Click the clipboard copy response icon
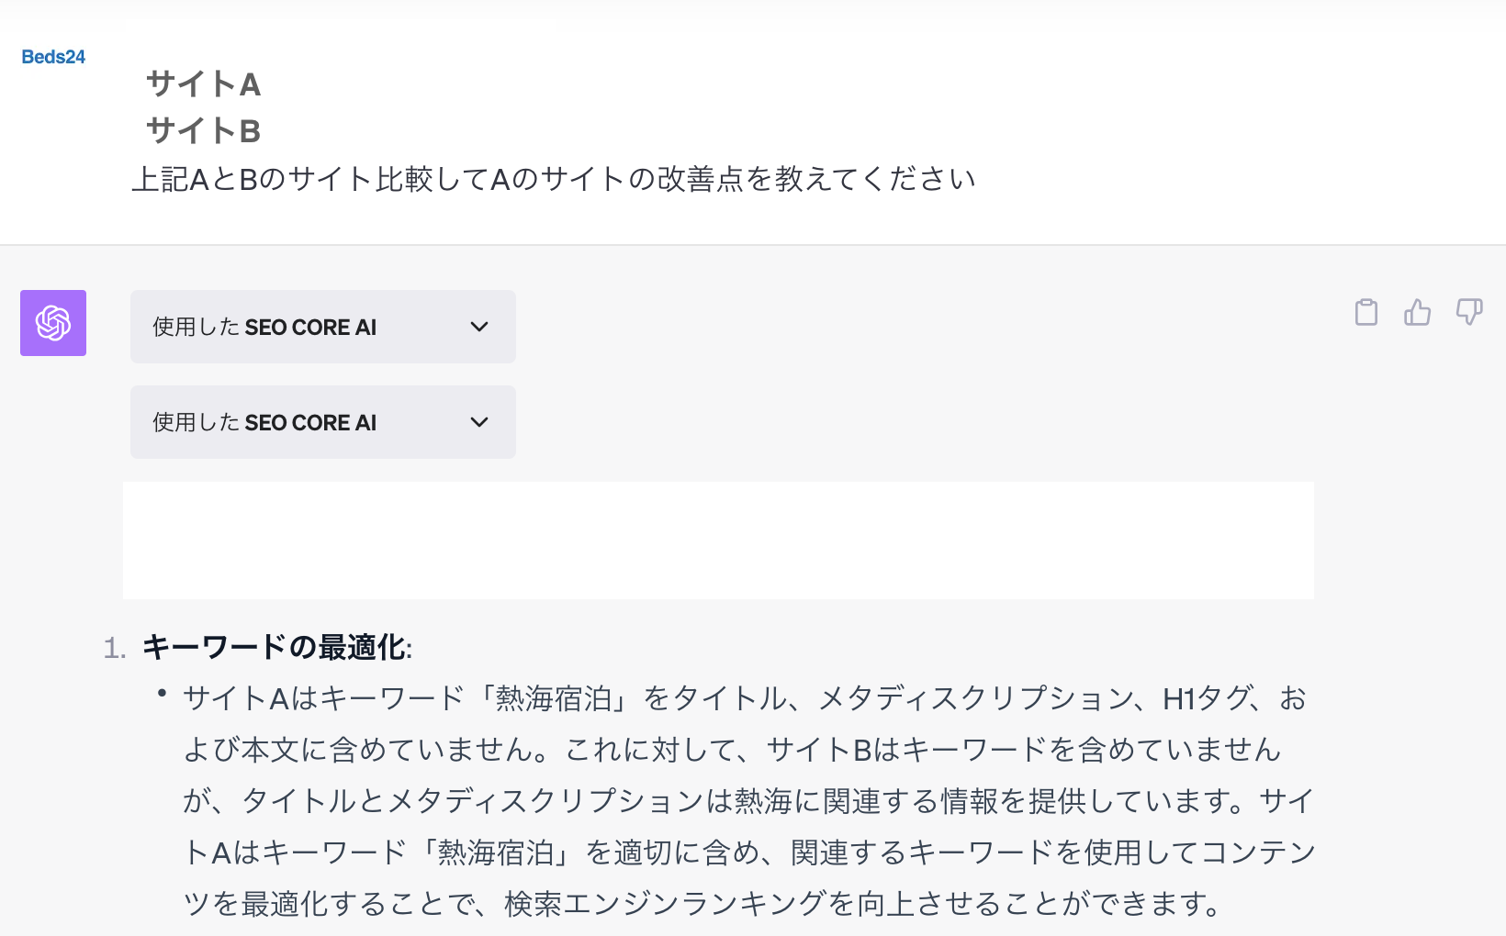This screenshot has height=936, width=1506. (1366, 313)
